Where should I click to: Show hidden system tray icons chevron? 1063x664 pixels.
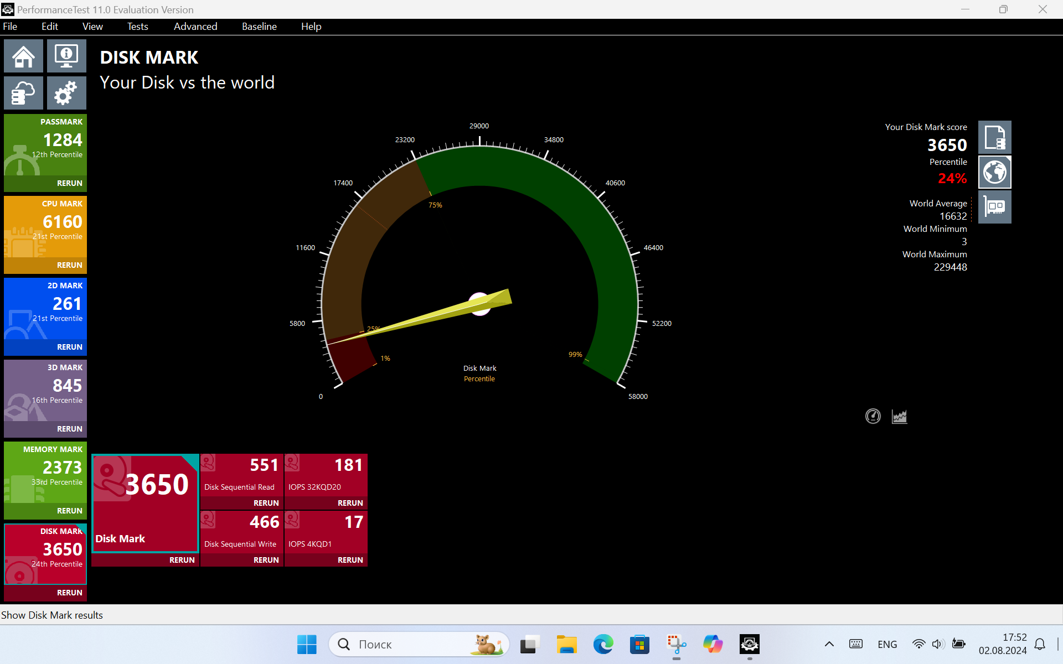(x=829, y=644)
